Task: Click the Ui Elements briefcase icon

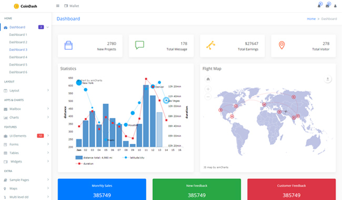Action: [x=5, y=136]
